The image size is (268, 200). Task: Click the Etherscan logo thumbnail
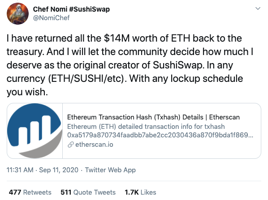[x=35, y=131]
